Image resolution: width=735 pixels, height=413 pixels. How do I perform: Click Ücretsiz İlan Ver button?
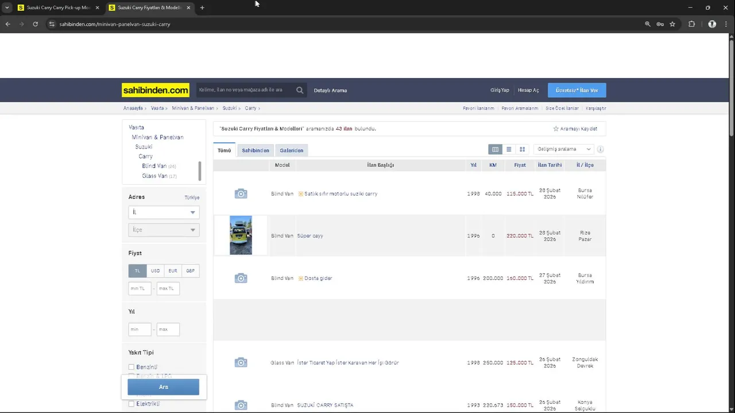[x=577, y=90]
